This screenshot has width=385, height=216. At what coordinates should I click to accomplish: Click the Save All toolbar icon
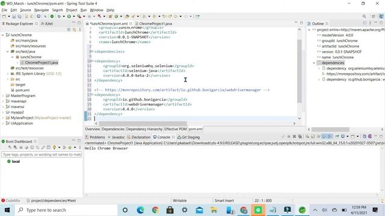(x=19, y=16)
